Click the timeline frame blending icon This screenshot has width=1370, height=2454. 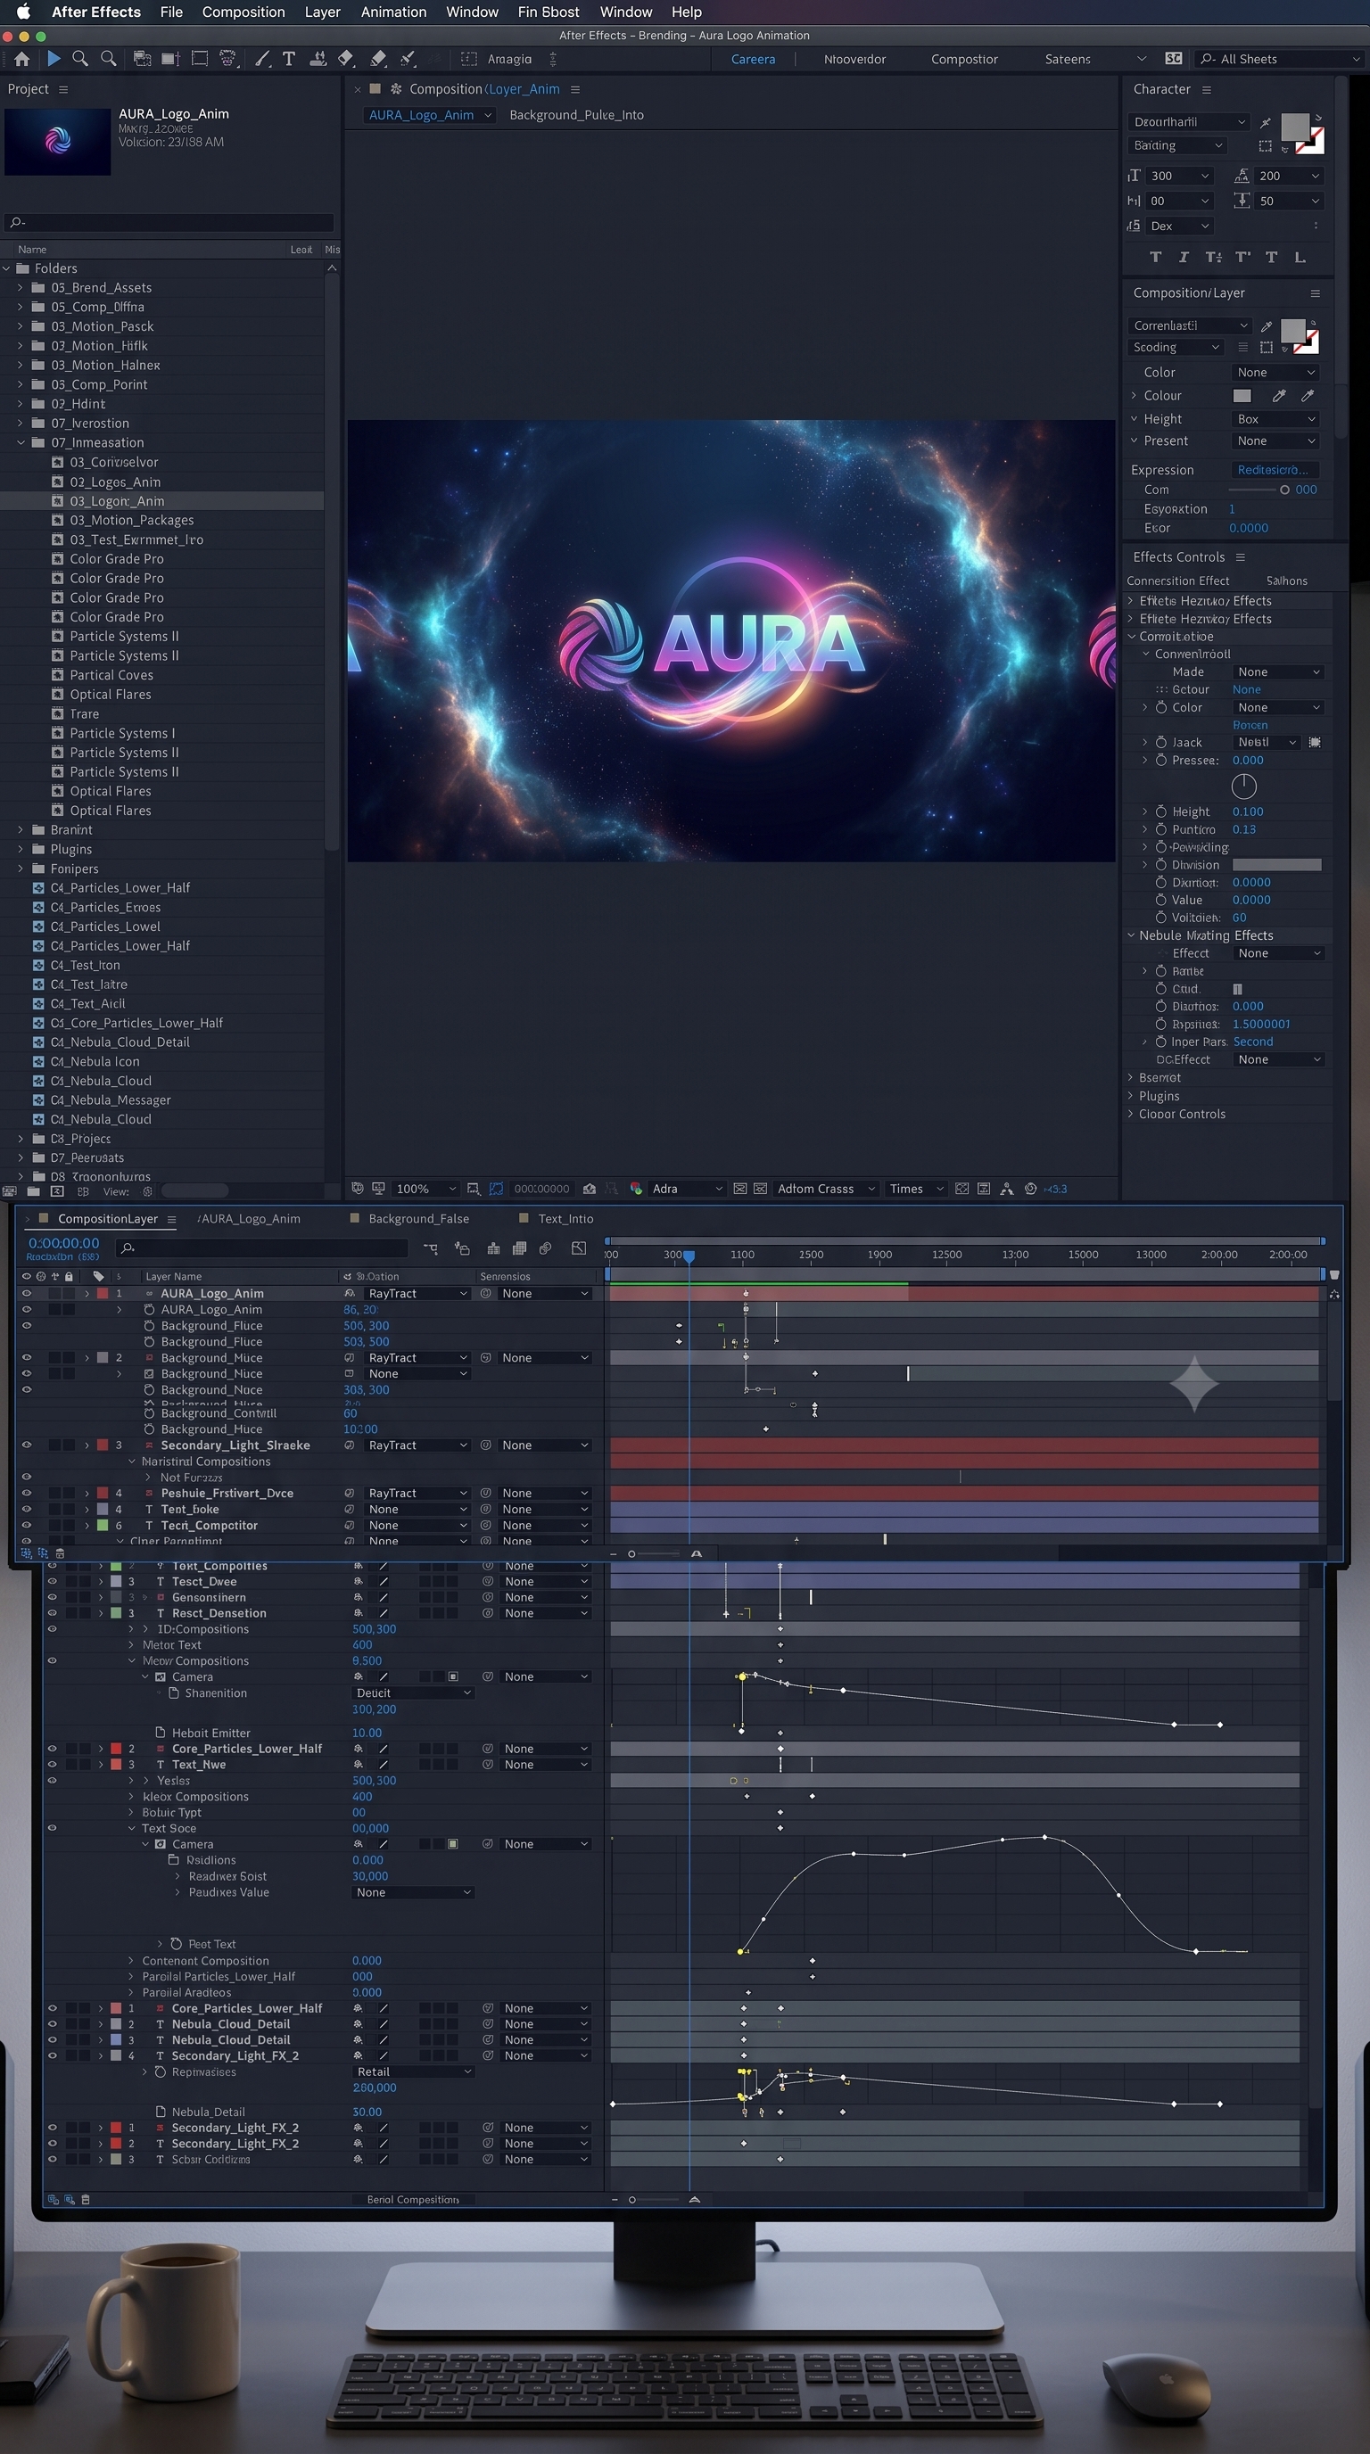519,1248
